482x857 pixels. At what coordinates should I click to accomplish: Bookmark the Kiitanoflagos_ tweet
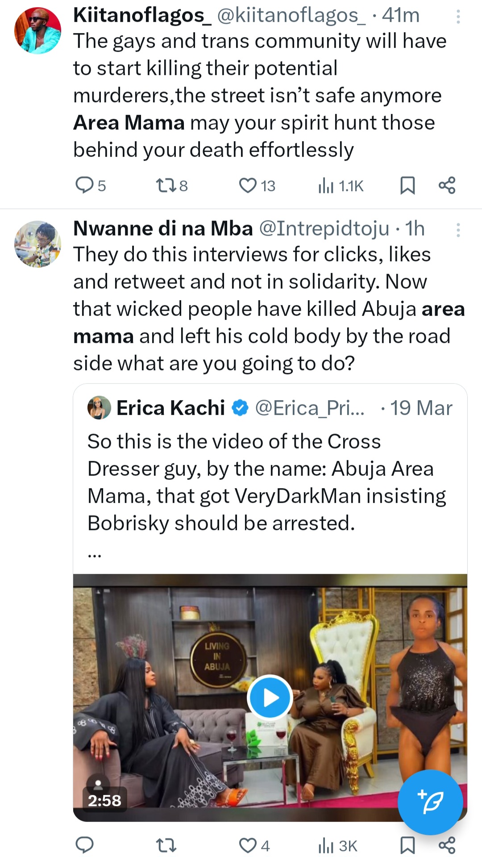tap(407, 185)
